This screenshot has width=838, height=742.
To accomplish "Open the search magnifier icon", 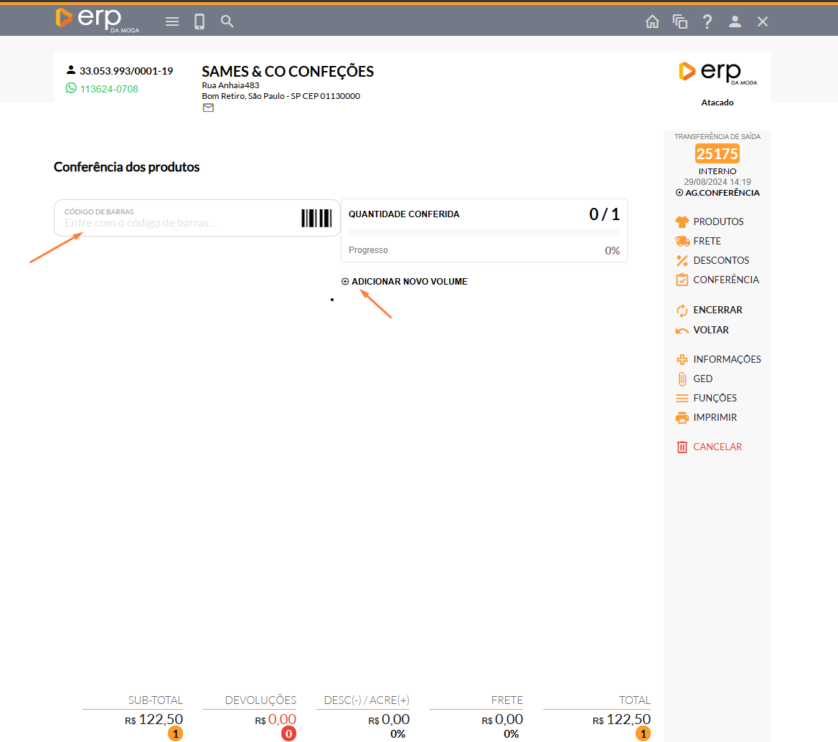I will click(227, 22).
